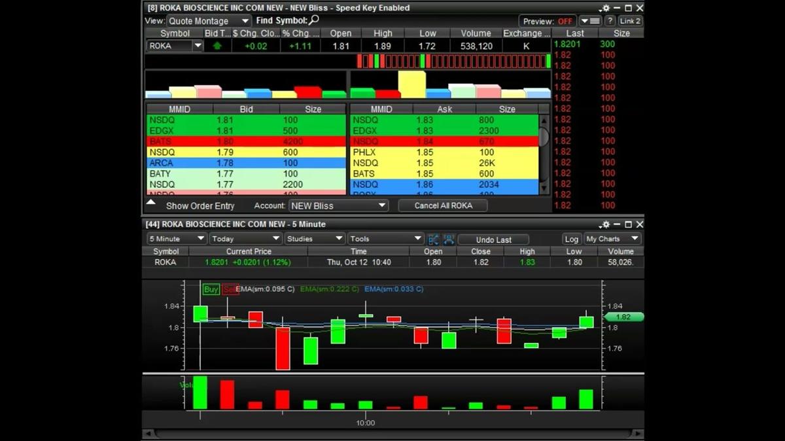Image resolution: width=785 pixels, height=441 pixels.
Task: Click the Current Price column header in chart
Action: (249, 251)
